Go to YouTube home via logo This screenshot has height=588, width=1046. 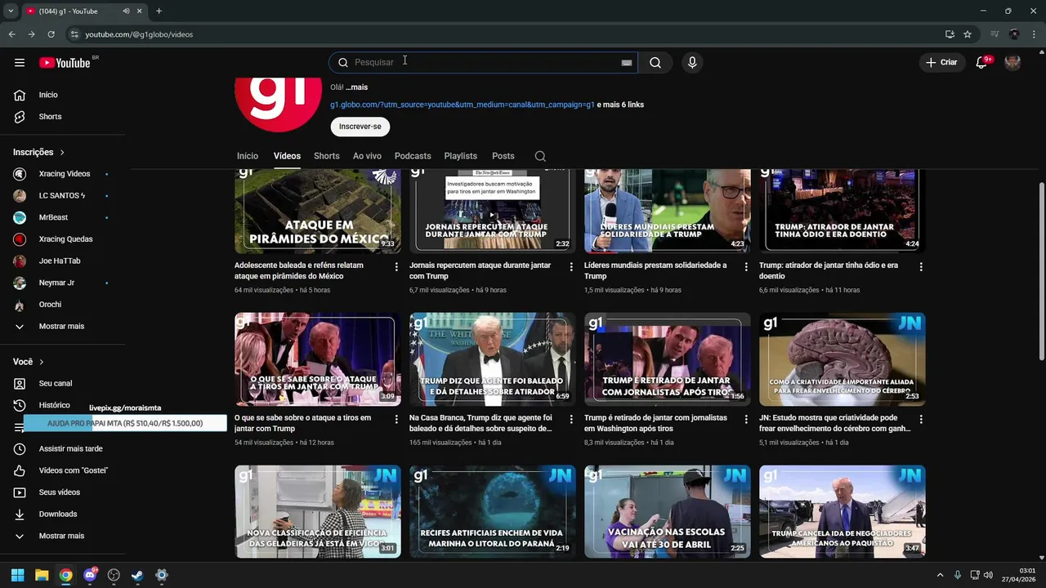tap(65, 63)
